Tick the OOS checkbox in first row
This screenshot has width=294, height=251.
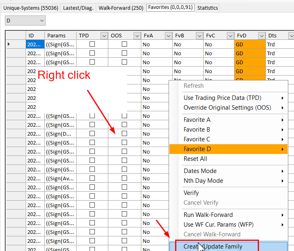click(124, 44)
